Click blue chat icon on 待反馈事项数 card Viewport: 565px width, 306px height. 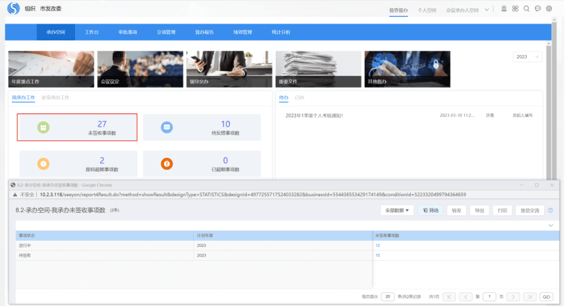(x=167, y=127)
